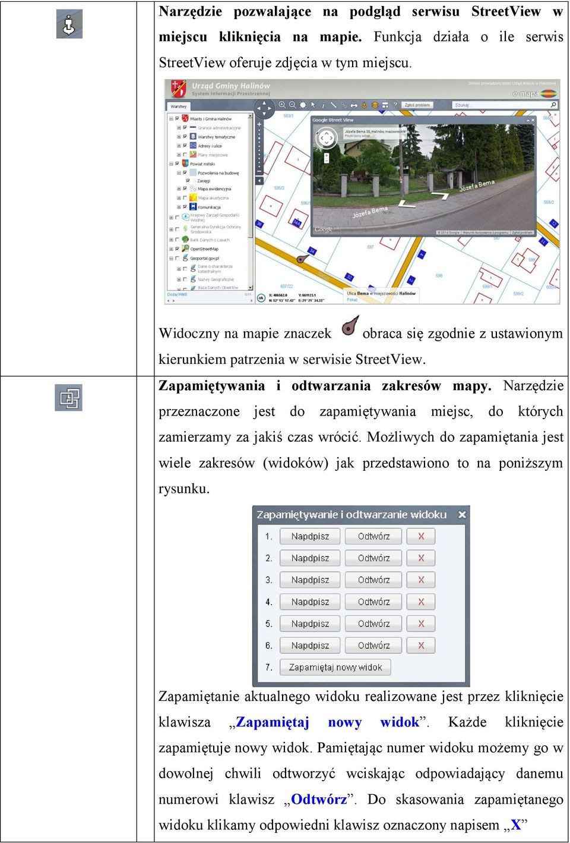Click the Urząd Gminy Halinów coat of arms
Viewport: 570px width, 843px height.
pos(179,88)
